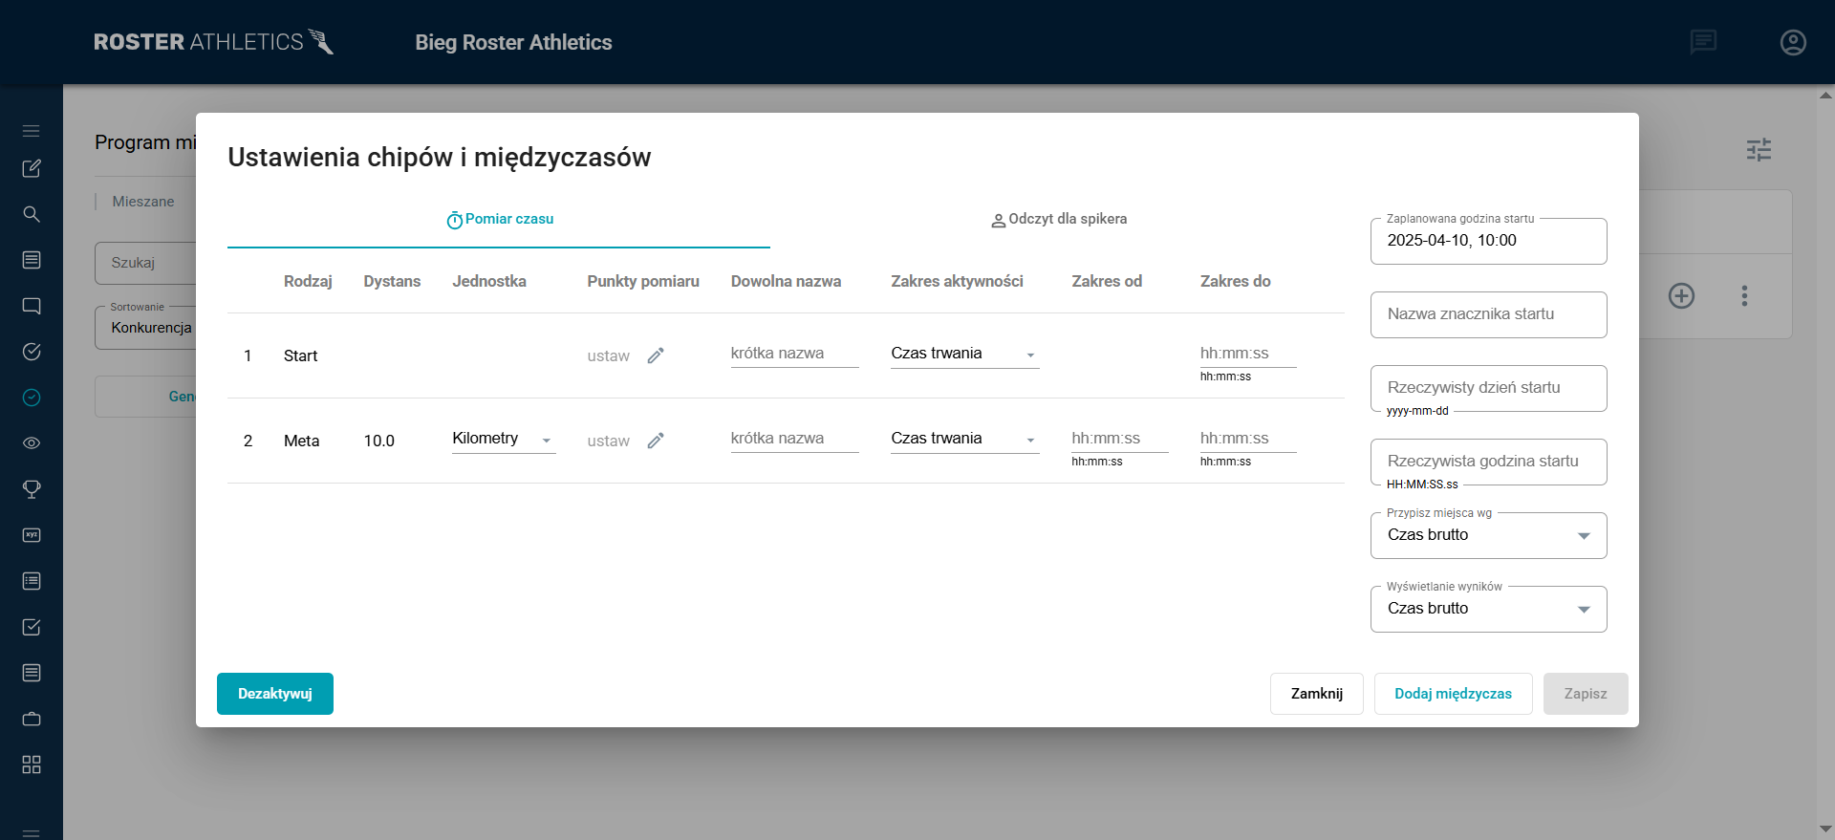Focus Zakres do field in Start row

tap(1248, 354)
